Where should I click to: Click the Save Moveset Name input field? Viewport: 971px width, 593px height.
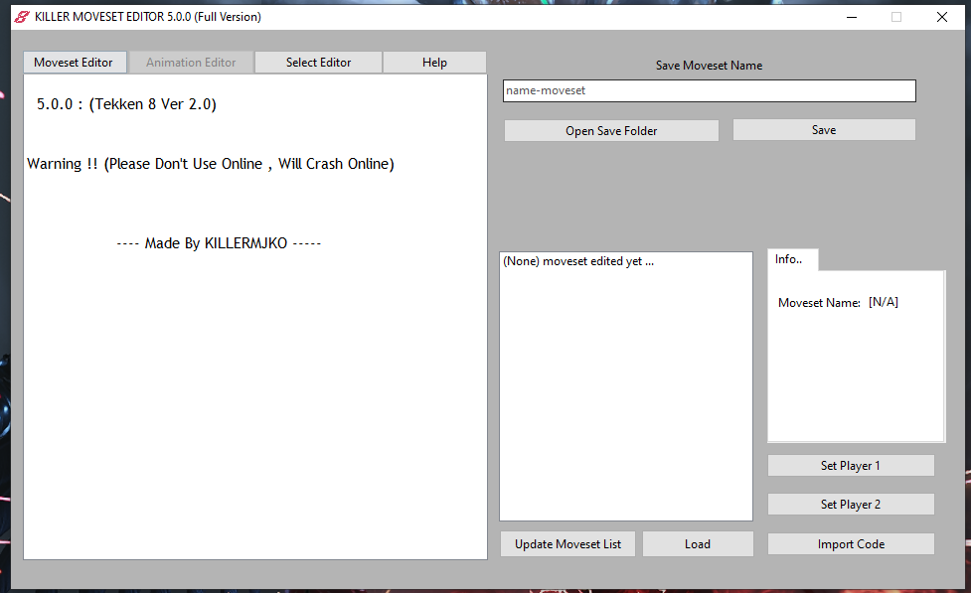tap(709, 91)
